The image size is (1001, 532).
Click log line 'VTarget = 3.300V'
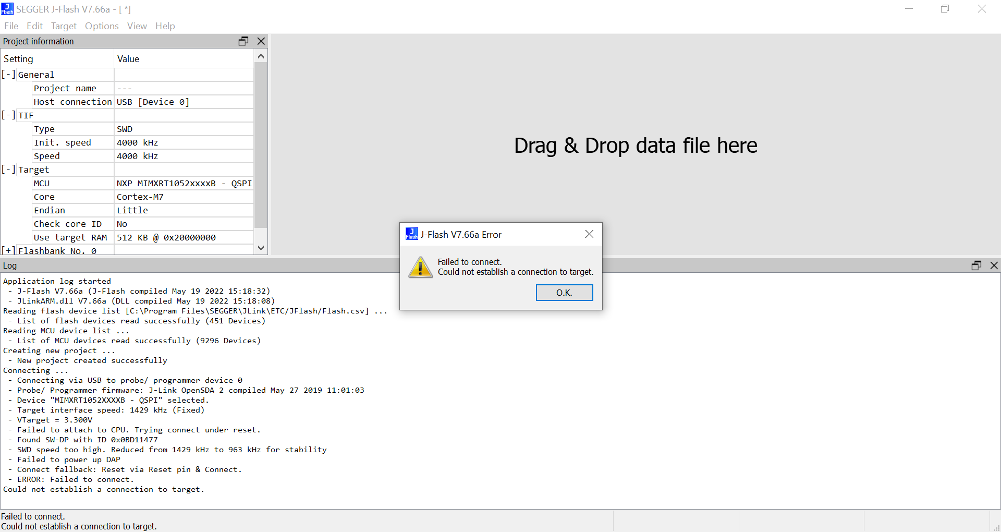click(x=55, y=420)
